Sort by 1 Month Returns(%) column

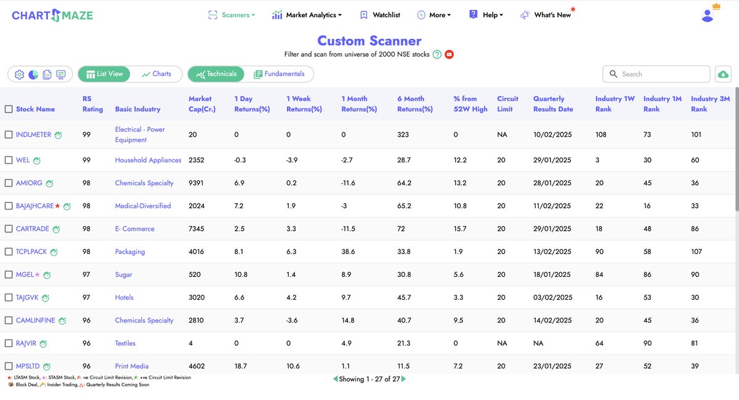[359, 103]
